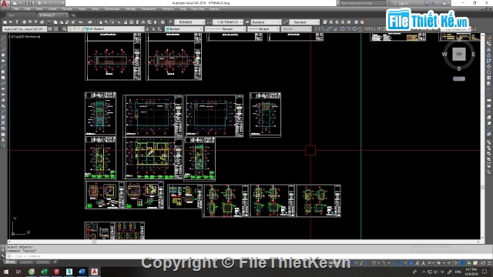This screenshot has height=277, width=493.
Task: Open the WCS dropdown under the ViewCube
Action: point(459,78)
